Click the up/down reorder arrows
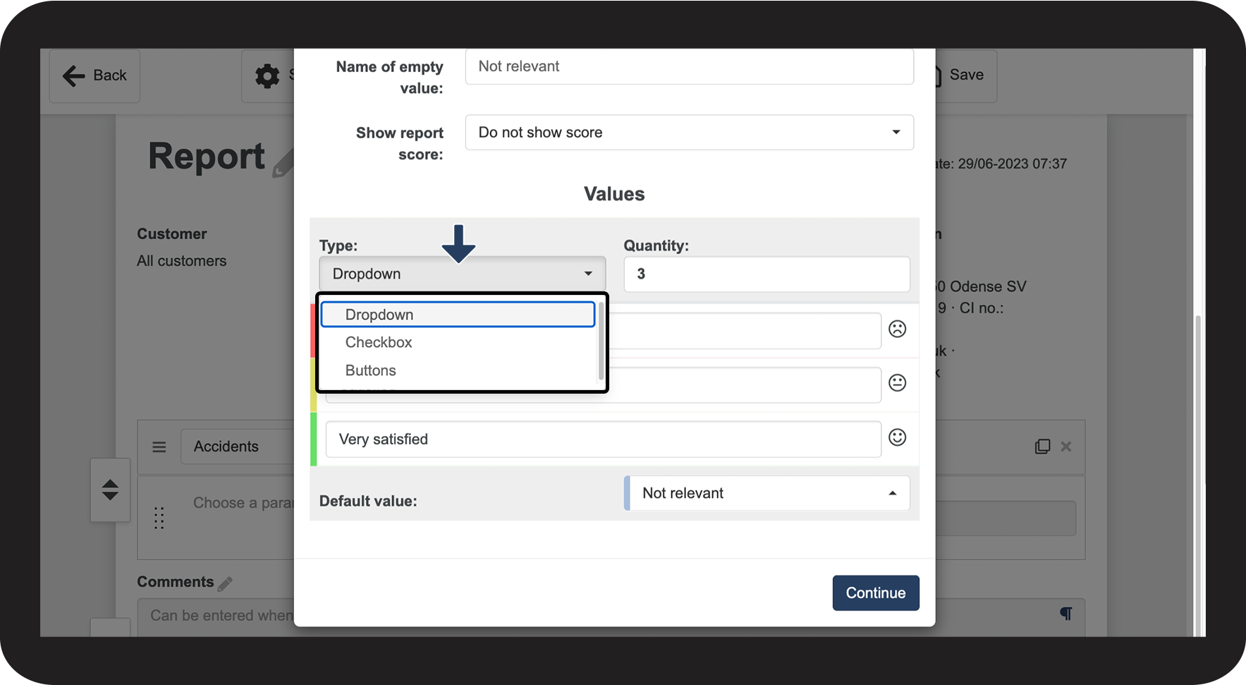Image resolution: width=1246 pixels, height=685 pixels. [x=110, y=490]
